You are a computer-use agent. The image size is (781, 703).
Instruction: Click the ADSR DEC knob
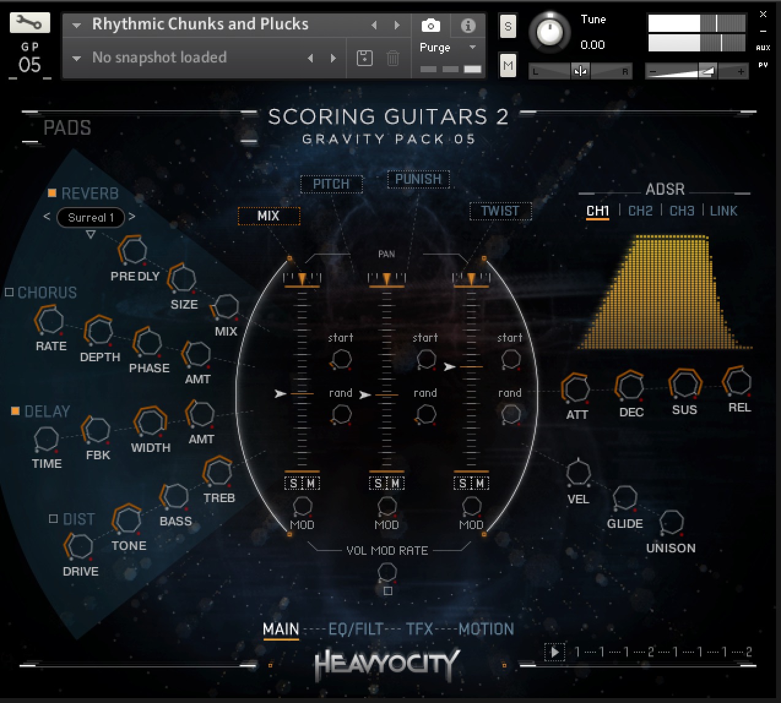click(630, 386)
